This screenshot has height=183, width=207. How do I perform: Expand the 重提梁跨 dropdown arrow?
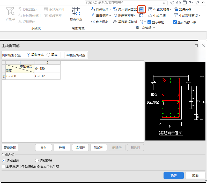coord(110,16)
